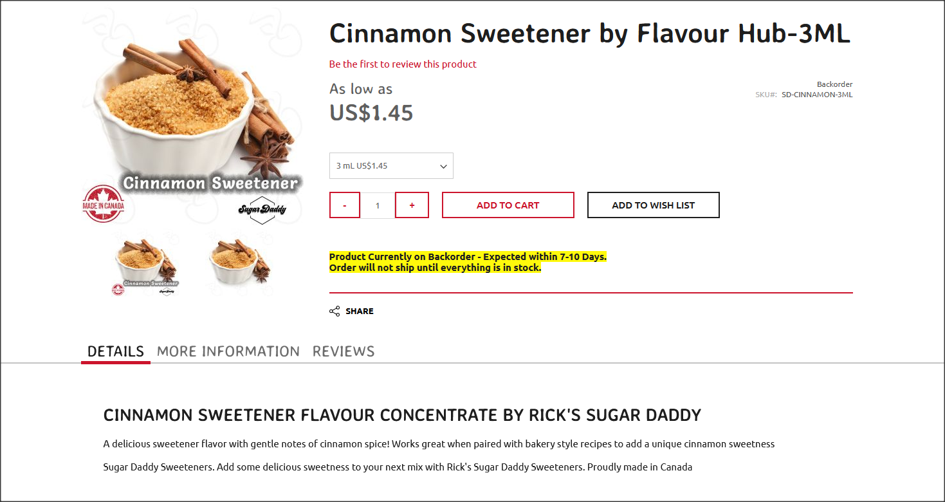
Task: Open the 3 mL size dropdown
Action: [391, 166]
